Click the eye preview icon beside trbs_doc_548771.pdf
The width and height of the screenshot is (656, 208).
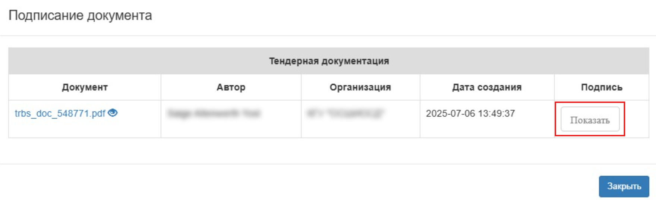(113, 113)
